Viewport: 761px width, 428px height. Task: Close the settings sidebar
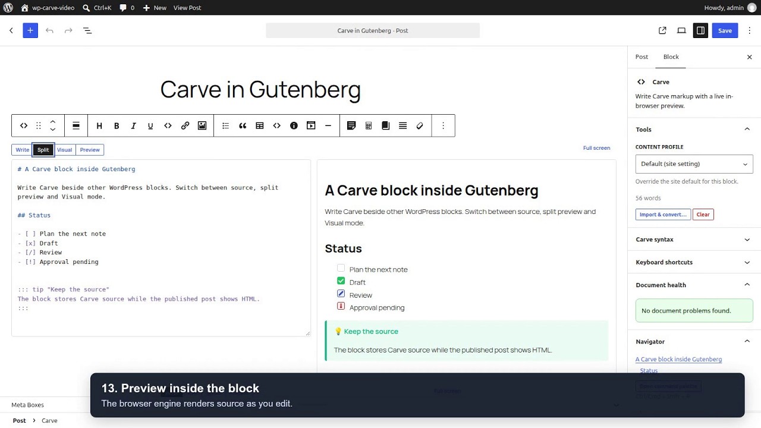click(749, 57)
